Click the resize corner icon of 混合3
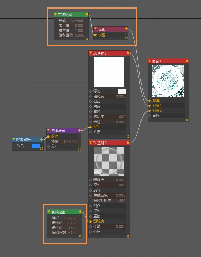Screen dimensions: 201x257 click(x=187, y=120)
